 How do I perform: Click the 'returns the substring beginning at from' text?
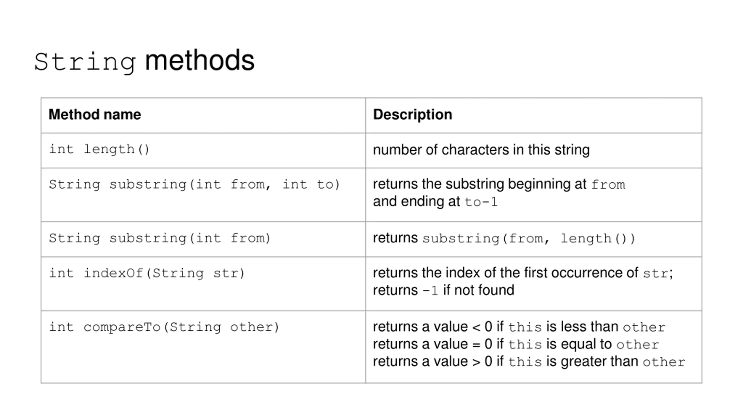tap(499, 184)
